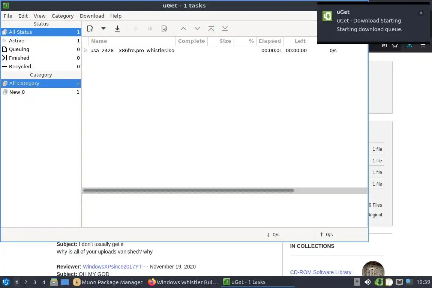Select All Status in sidebar
Image resolution: width=432 pixels, height=288 pixels.
(x=41, y=32)
